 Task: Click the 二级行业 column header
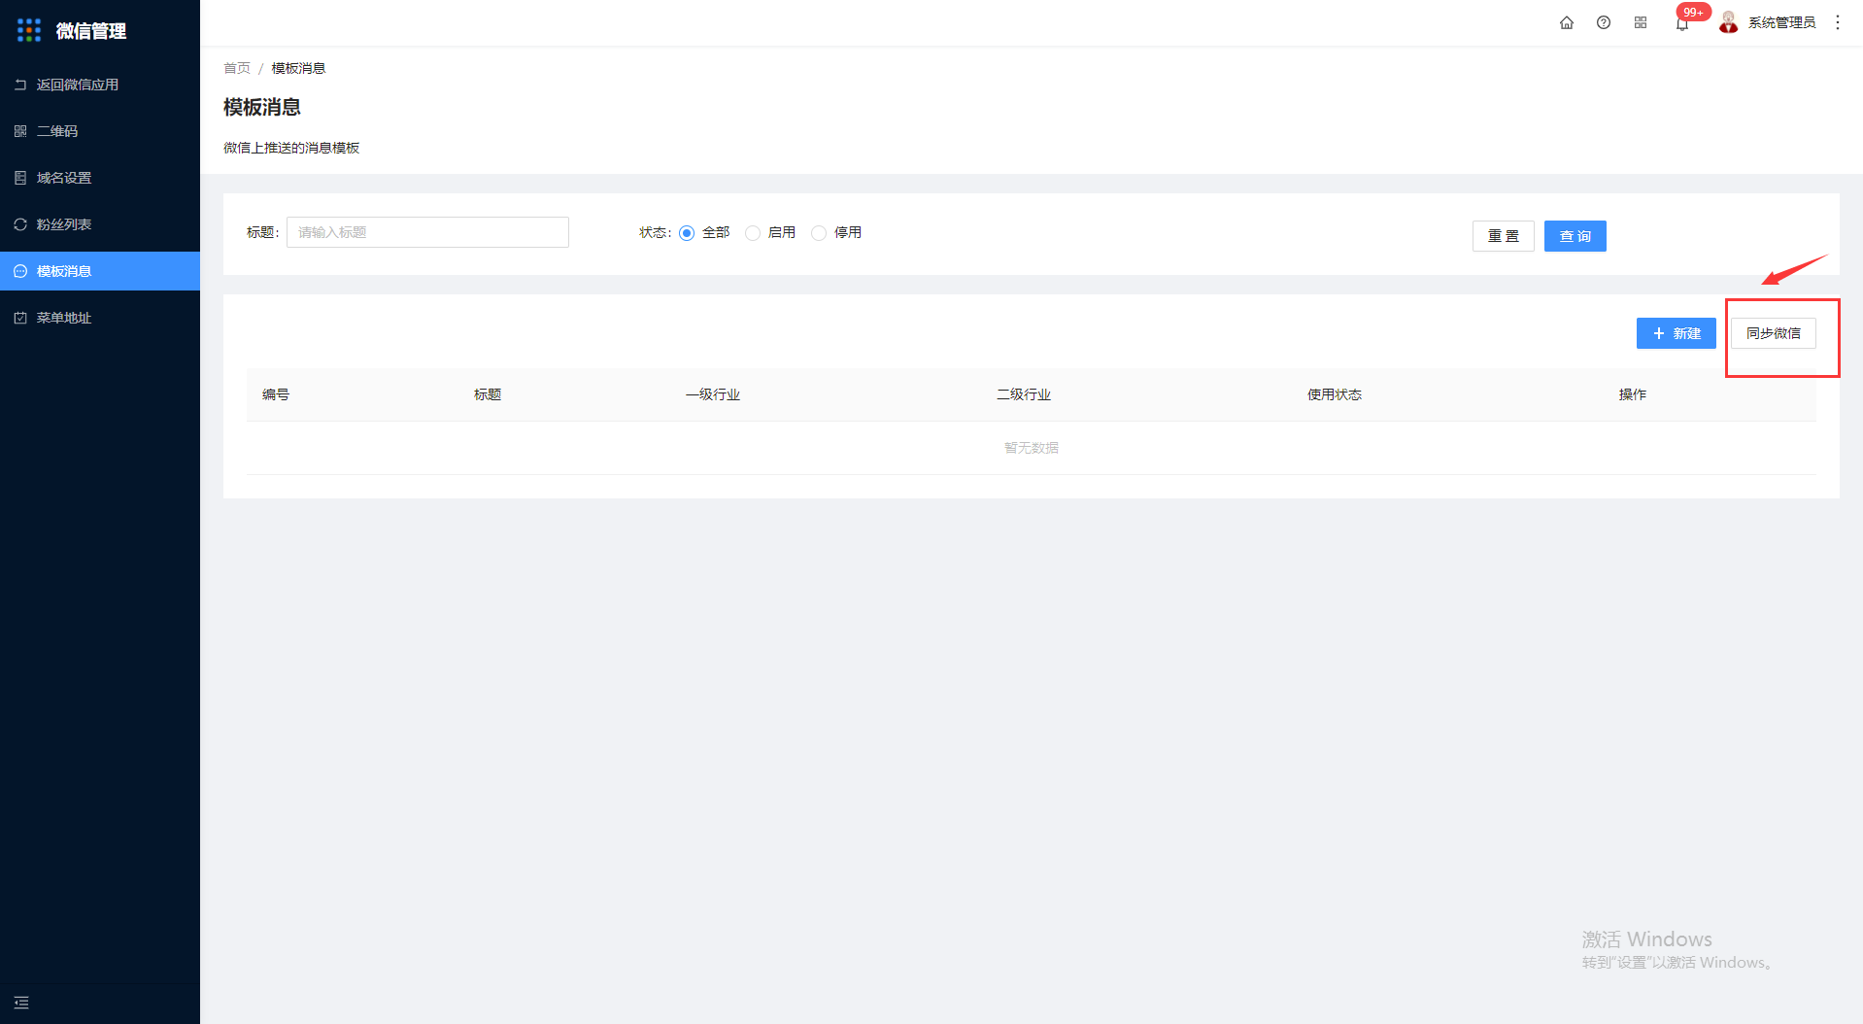point(1024,394)
